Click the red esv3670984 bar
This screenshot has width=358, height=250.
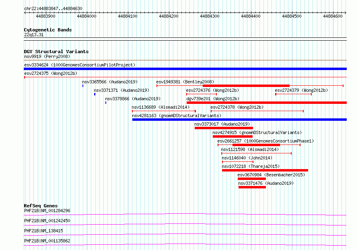click(x=252, y=179)
